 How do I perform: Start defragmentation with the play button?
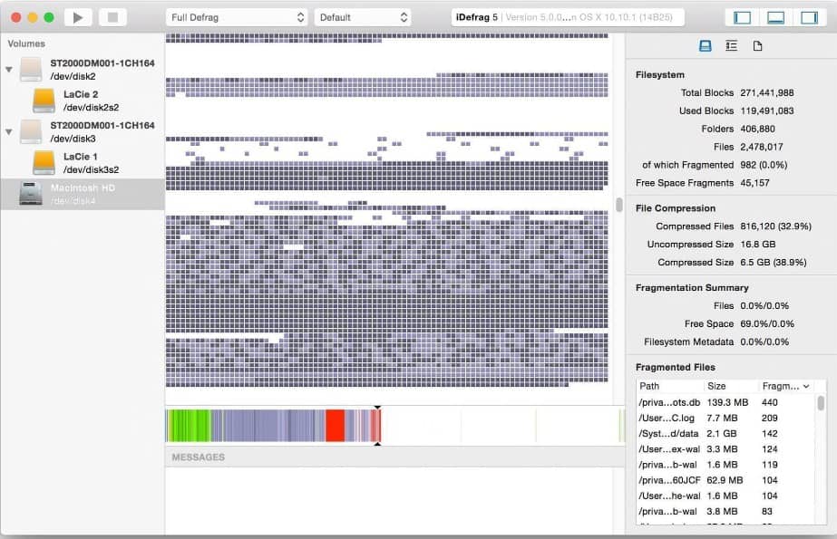click(78, 17)
